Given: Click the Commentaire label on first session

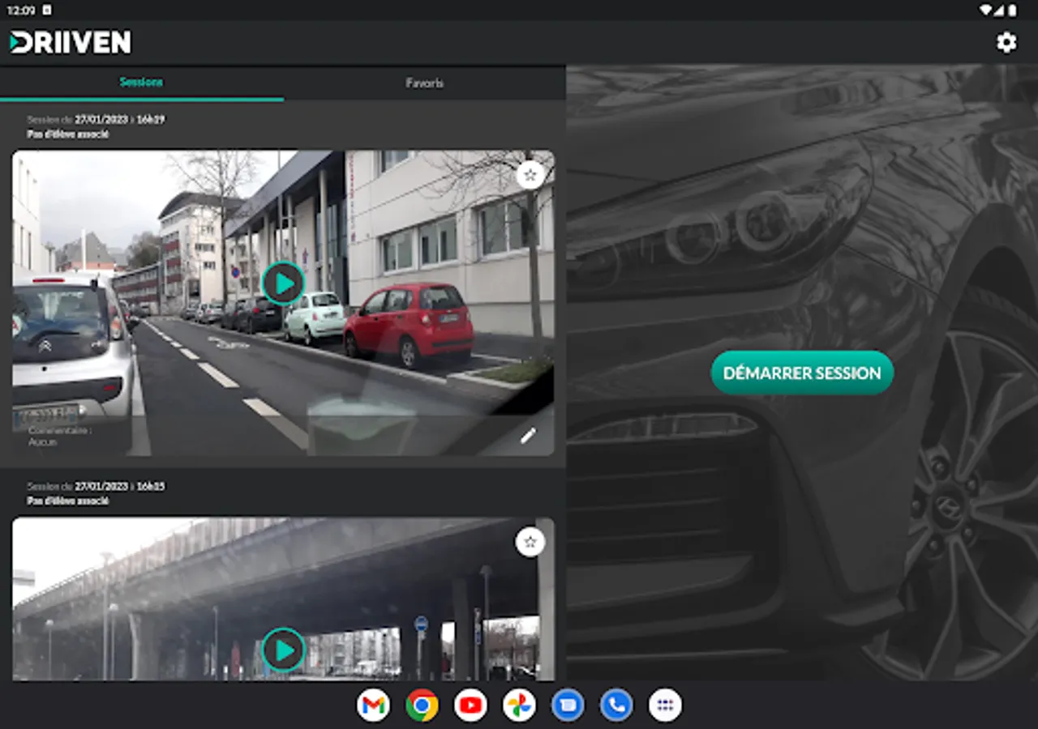Looking at the screenshot, I should point(60,431).
